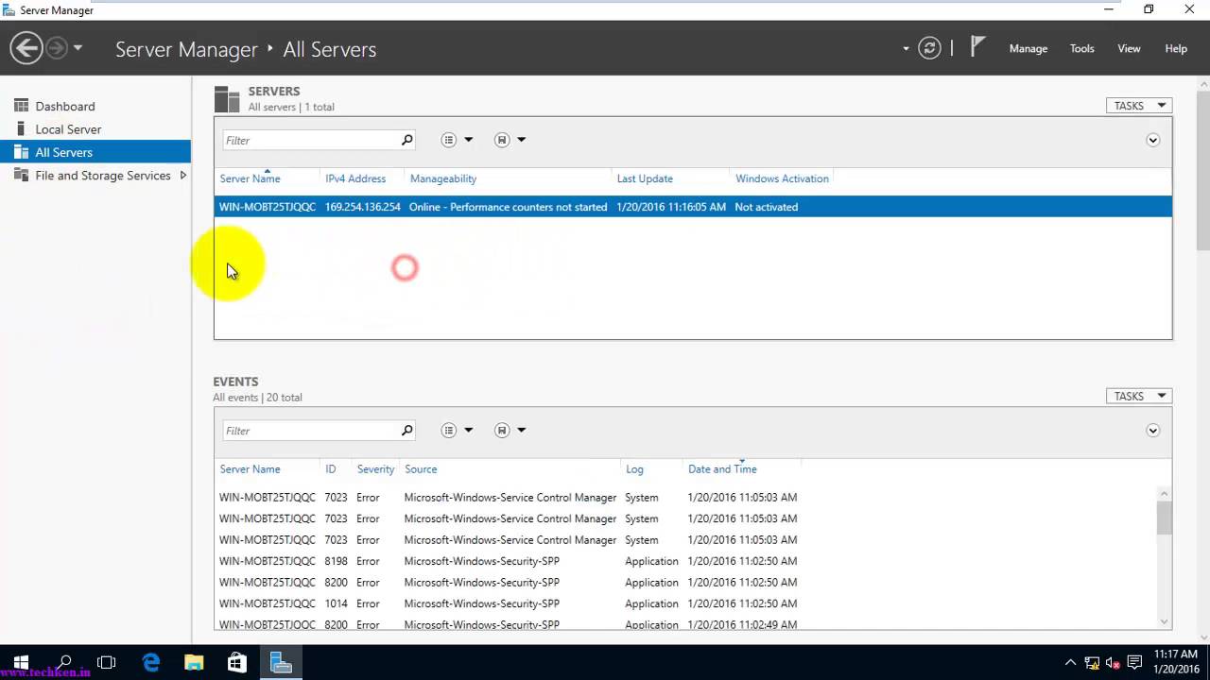
Task: Open the Windows Start menu
Action: click(21, 663)
